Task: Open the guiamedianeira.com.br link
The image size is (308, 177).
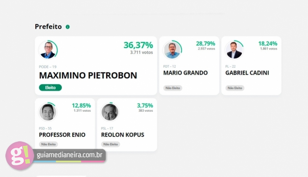Action: (x=70, y=155)
